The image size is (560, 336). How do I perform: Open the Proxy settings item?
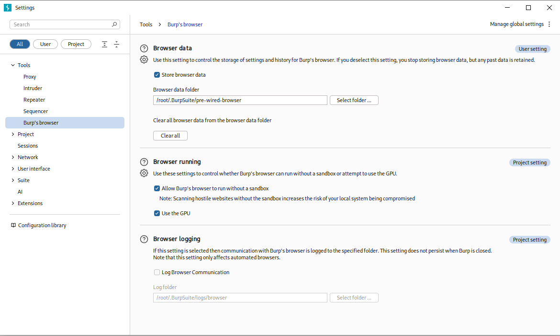click(x=30, y=77)
